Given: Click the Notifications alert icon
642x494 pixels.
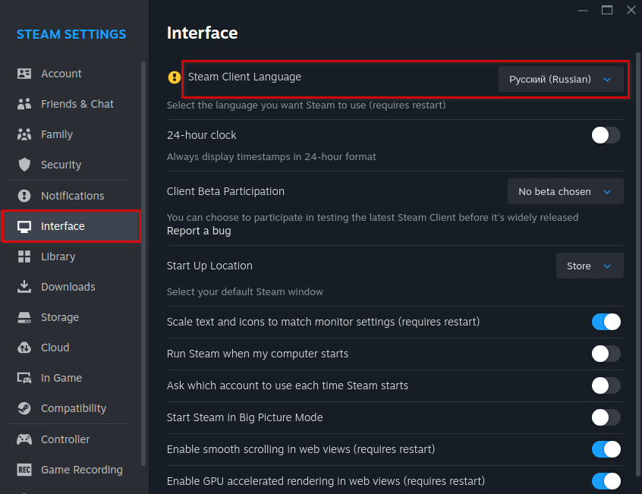Looking at the screenshot, I should point(24,196).
